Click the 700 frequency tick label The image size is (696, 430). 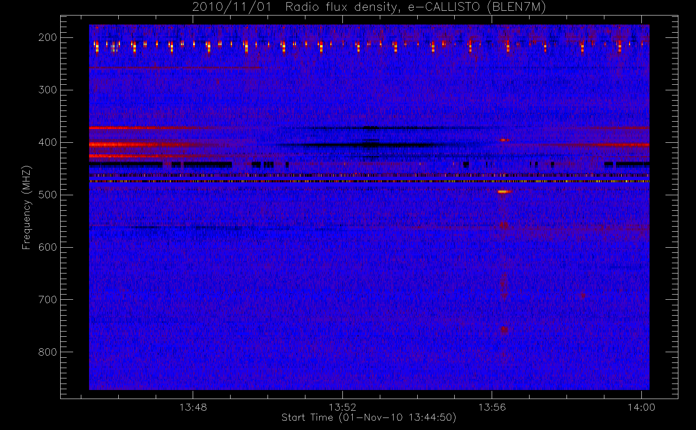pos(48,300)
